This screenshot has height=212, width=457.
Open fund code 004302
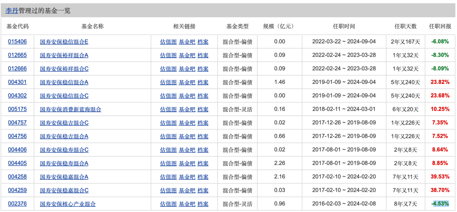pyautogui.click(x=17, y=96)
